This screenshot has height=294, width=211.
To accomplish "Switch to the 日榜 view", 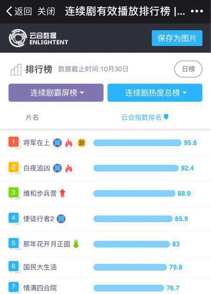I will click(x=188, y=69).
